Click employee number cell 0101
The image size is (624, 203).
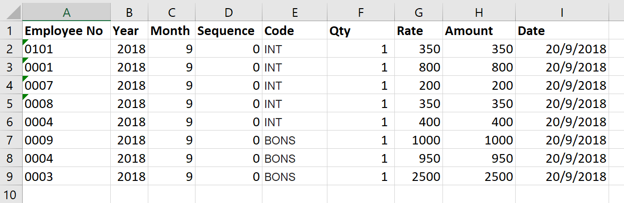tap(66, 49)
